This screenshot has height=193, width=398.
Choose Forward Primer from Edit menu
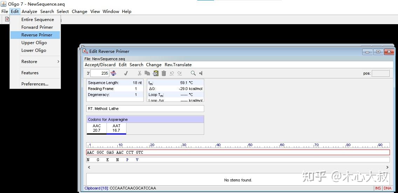[x=35, y=27]
